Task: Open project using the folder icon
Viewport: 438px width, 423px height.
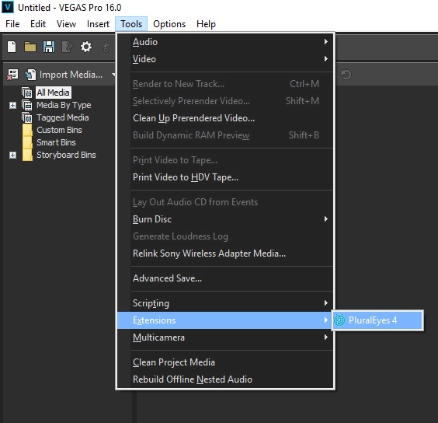Action: click(30, 47)
